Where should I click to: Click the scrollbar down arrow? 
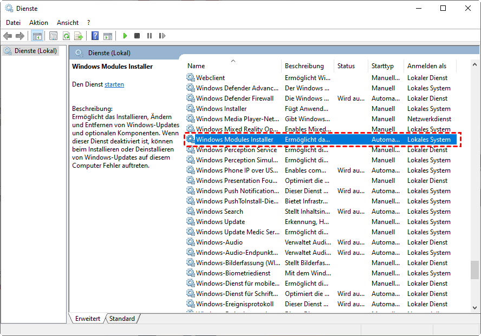pyautogui.click(x=474, y=308)
